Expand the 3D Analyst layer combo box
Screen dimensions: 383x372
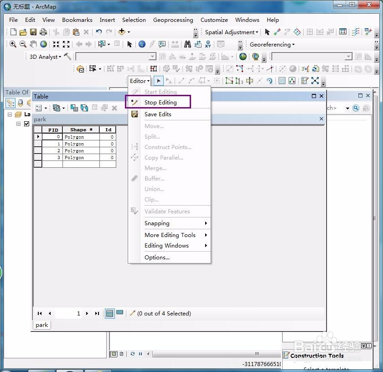coord(152,57)
